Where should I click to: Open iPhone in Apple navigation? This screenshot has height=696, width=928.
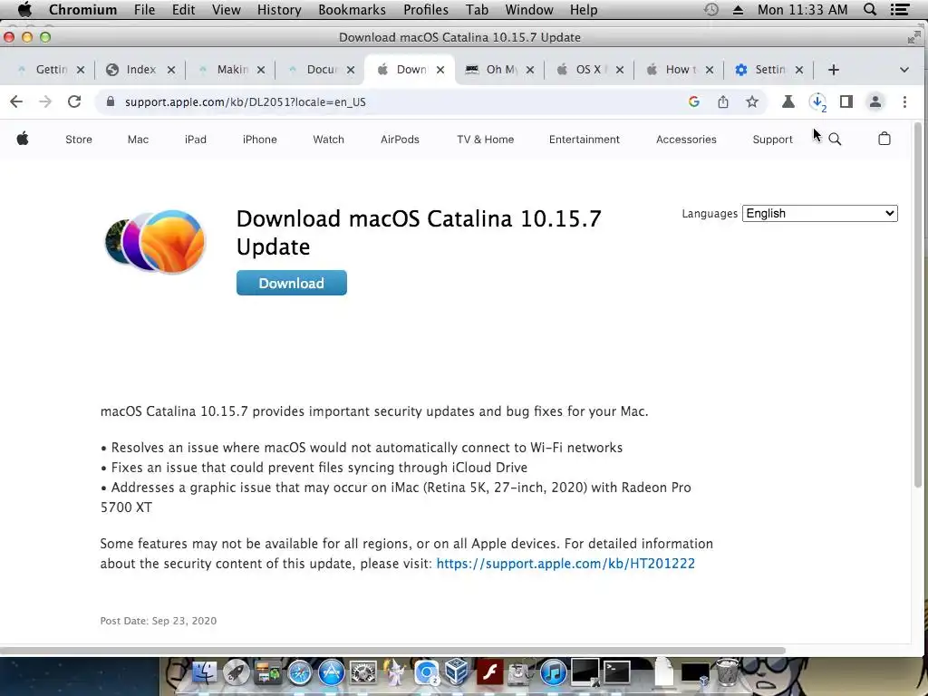[x=260, y=139]
